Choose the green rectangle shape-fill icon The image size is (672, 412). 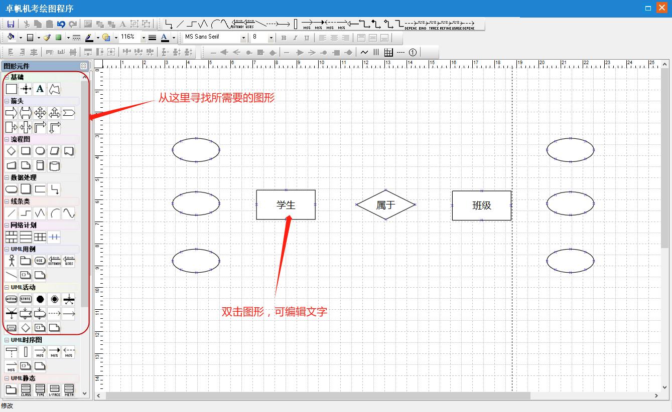coord(59,38)
